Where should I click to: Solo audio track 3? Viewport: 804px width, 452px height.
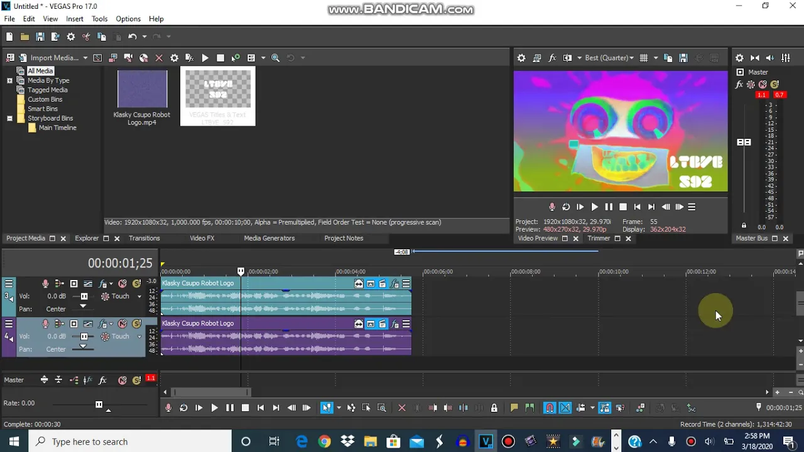pos(136,284)
